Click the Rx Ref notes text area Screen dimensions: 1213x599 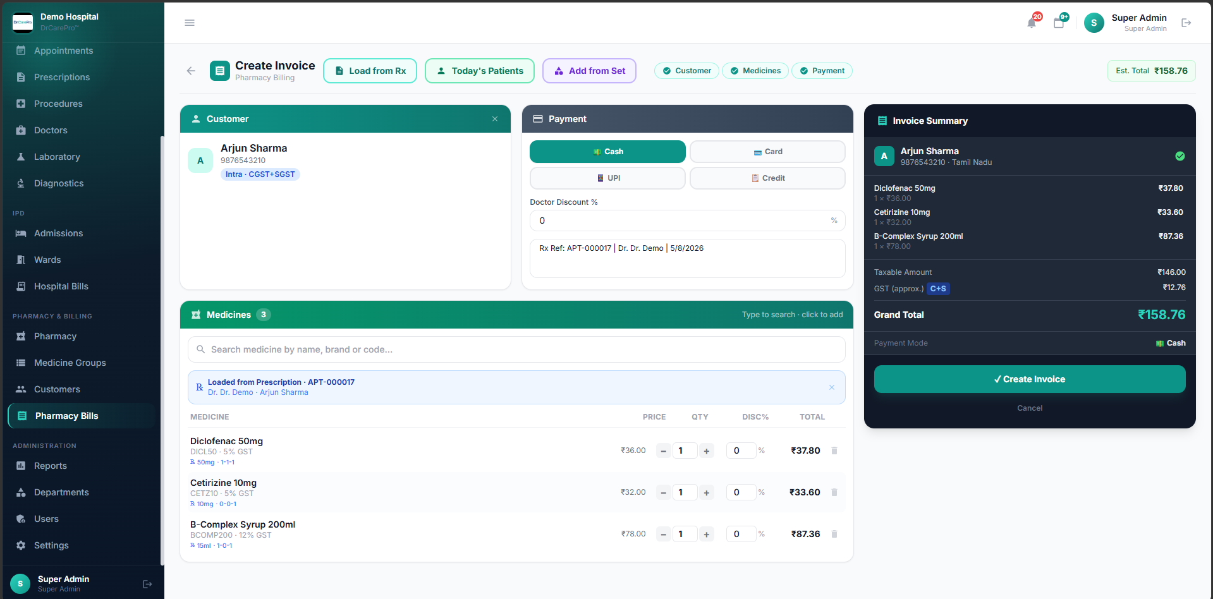click(x=687, y=258)
